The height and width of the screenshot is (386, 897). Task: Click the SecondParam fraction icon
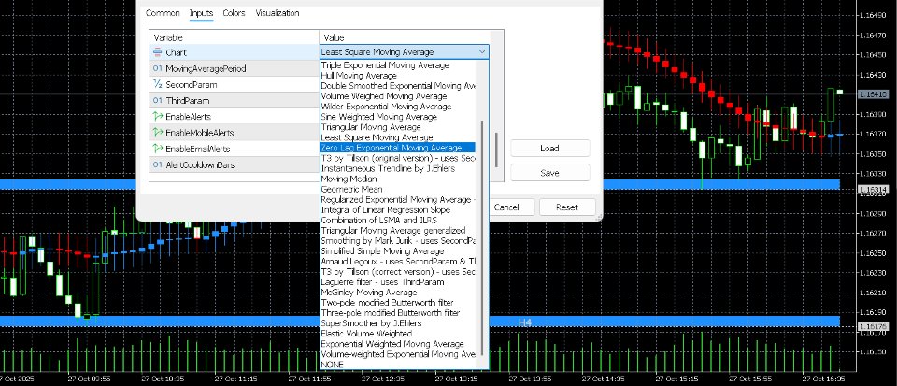[x=158, y=85]
